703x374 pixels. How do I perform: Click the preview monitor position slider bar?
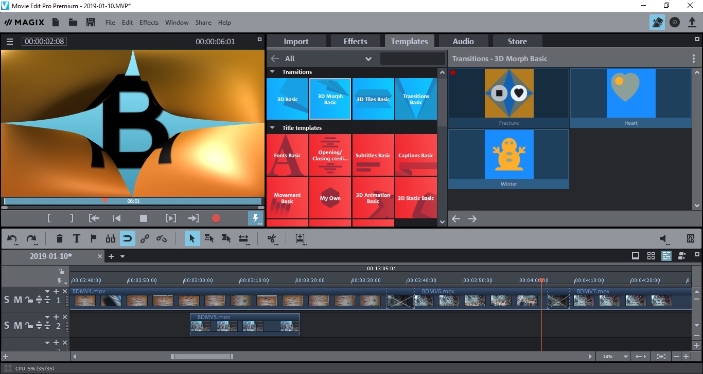click(x=132, y=201)
